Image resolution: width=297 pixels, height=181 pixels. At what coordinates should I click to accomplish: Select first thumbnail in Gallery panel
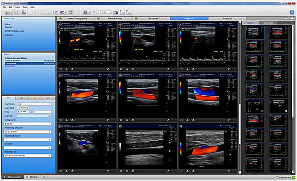(255, 33)
